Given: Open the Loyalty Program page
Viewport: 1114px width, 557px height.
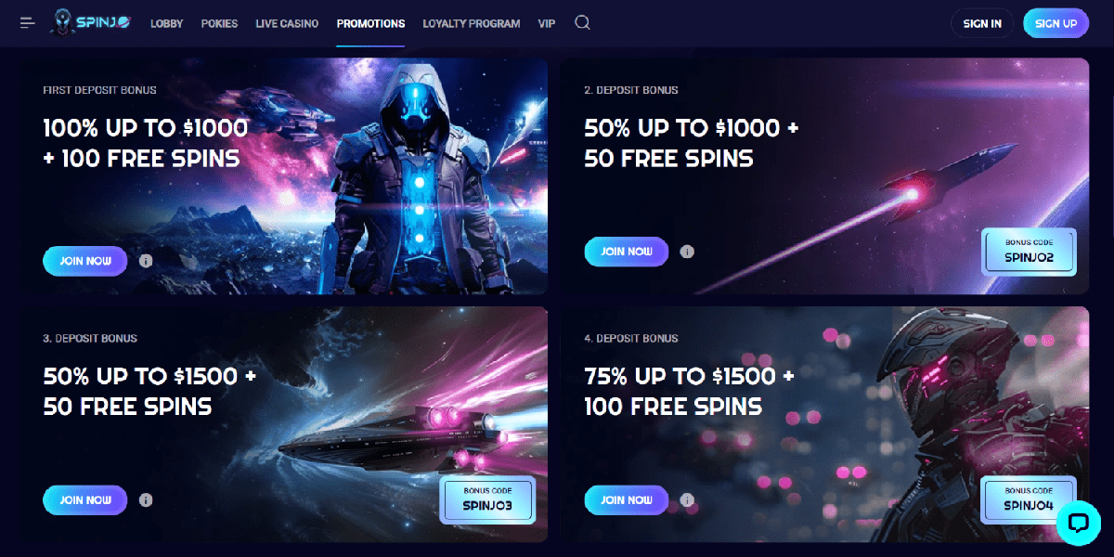Looking at the screenshot, I should [472, 24].
